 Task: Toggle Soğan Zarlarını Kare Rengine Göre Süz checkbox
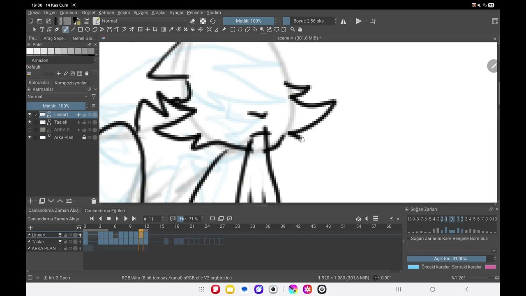coord(409,238)
